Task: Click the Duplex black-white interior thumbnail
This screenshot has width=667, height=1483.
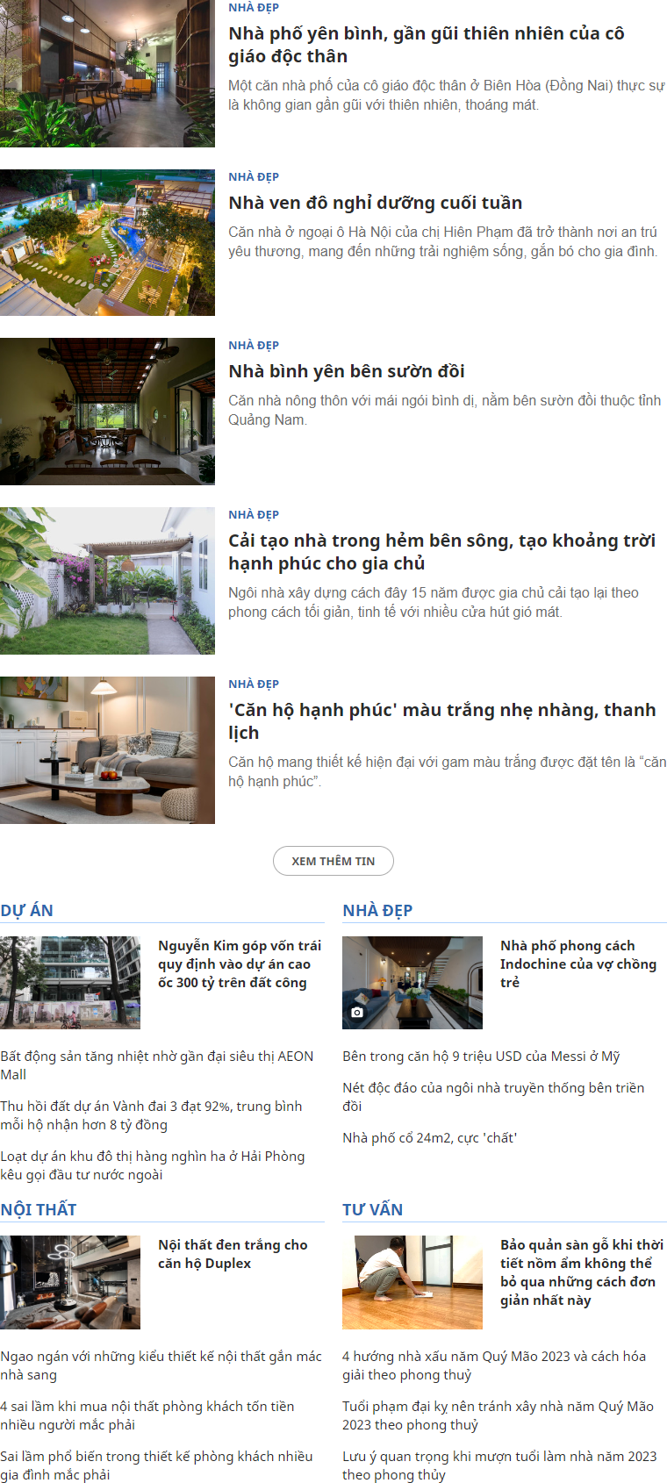Action: coord(70,1282)
